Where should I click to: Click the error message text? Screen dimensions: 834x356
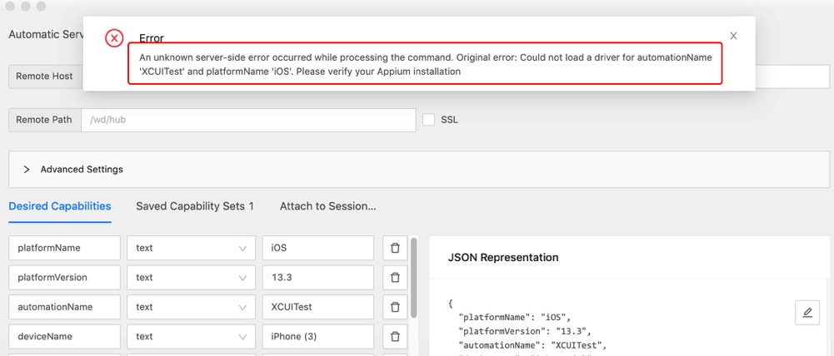(x=425, y=64)
